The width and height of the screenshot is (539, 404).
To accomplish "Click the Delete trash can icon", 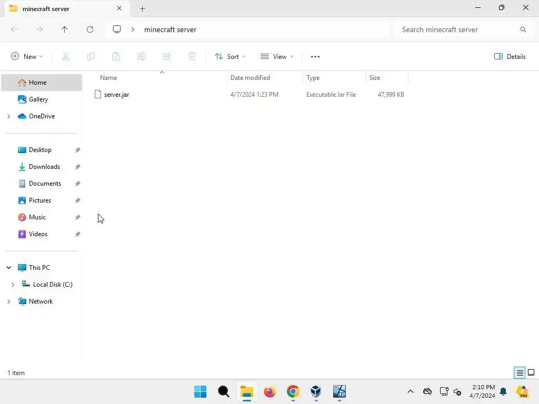I will coord(192,57).
